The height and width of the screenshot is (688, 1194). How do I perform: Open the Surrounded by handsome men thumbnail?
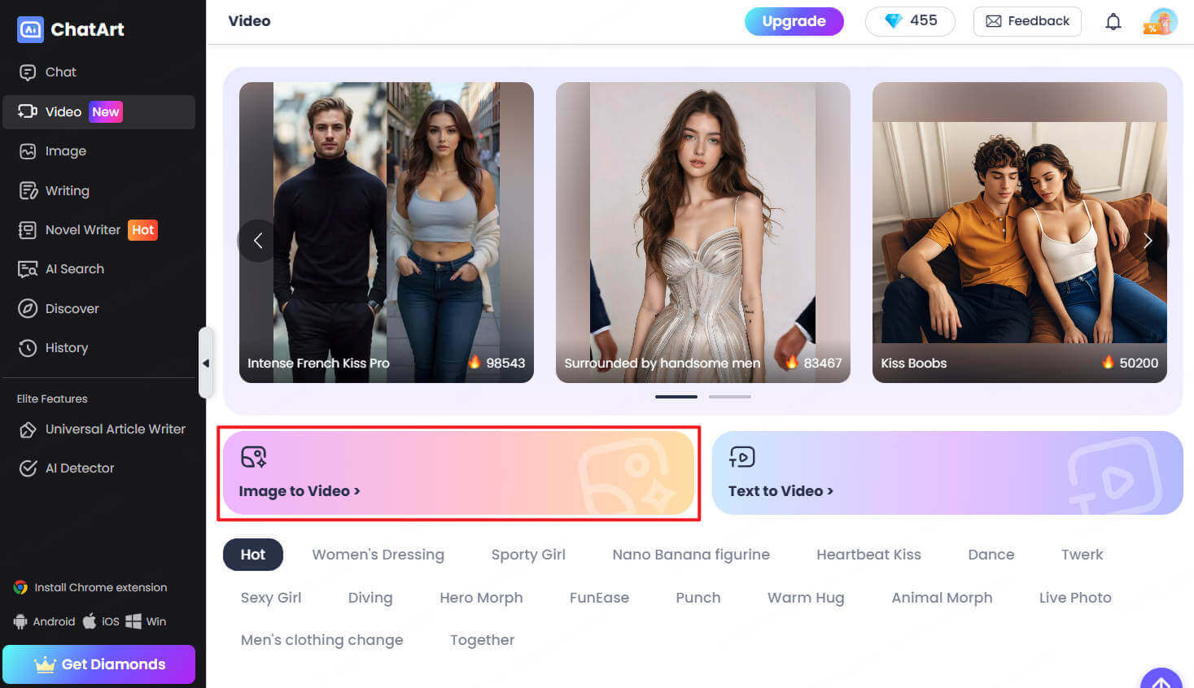point(702,232)
